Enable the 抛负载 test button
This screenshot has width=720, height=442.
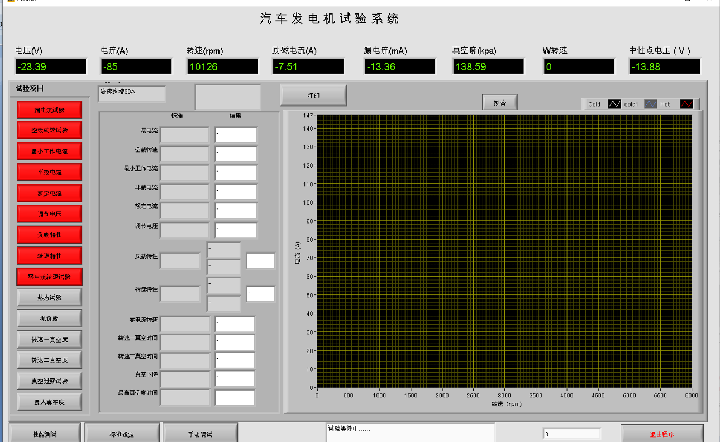click(49, 318)
